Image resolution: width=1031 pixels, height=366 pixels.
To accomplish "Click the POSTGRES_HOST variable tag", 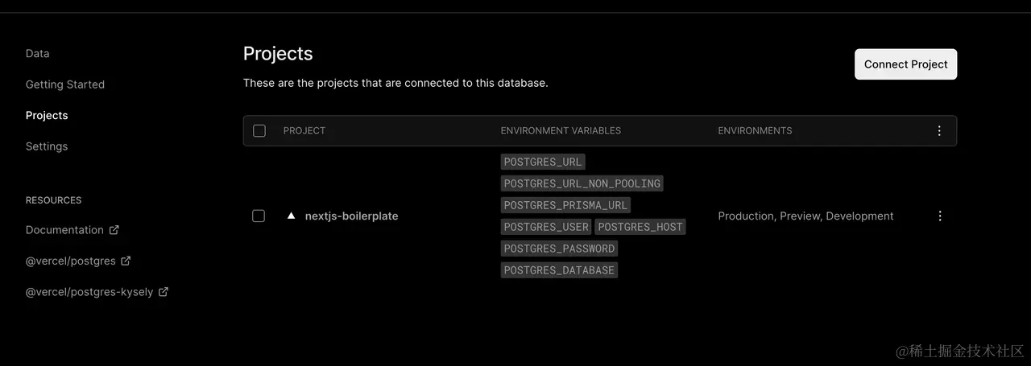I will click(x=640, y=227).
